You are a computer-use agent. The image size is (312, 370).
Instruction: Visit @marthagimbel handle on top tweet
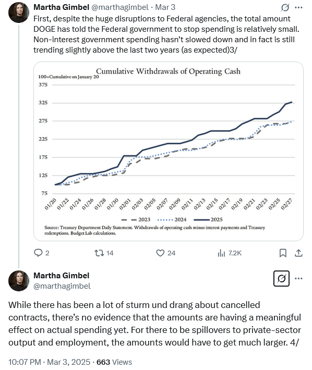tap(120, 7)
